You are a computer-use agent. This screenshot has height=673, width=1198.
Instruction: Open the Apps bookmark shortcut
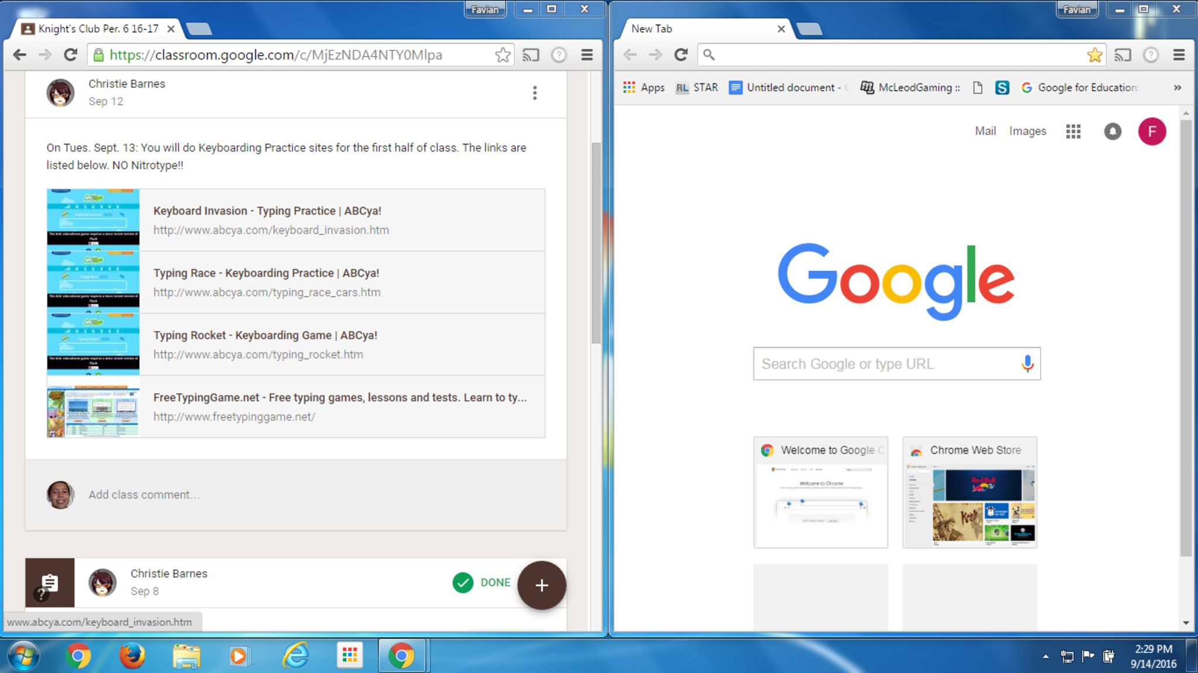tap(644, 88)
